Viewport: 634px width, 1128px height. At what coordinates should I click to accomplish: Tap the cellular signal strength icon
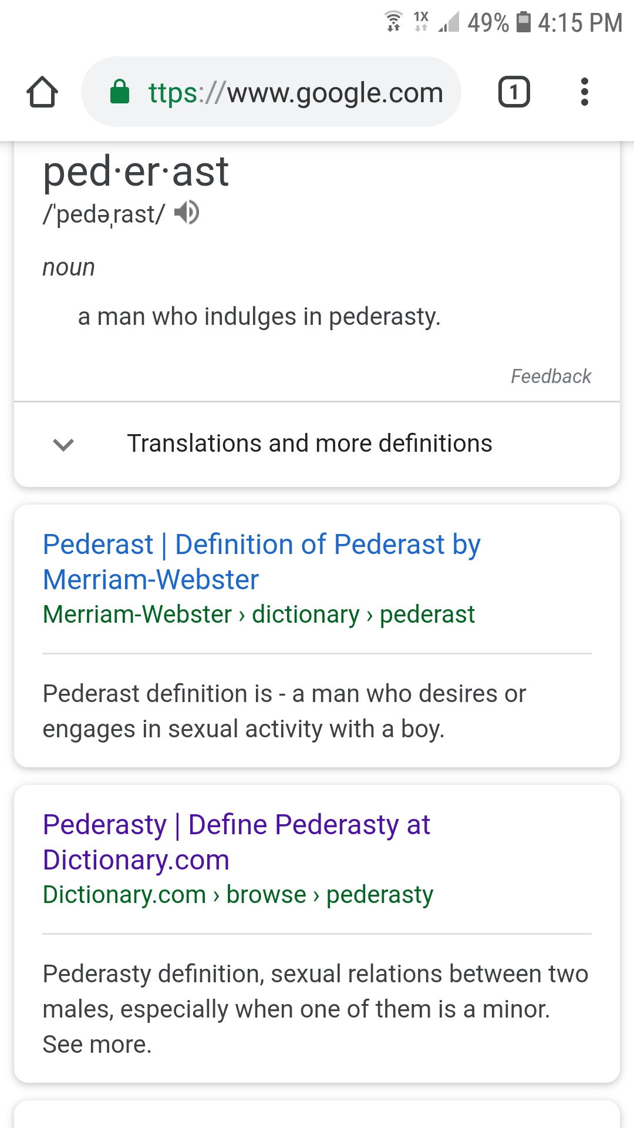(449, 22)
